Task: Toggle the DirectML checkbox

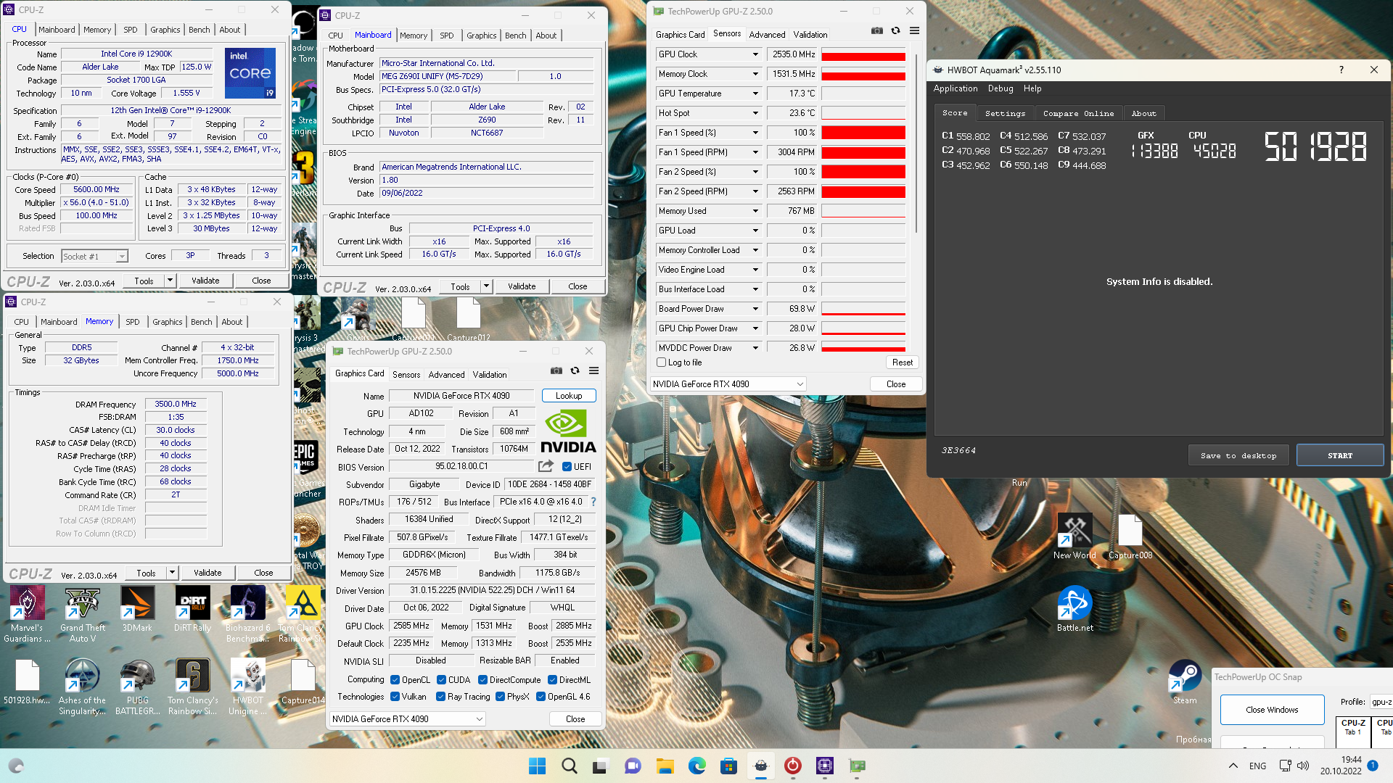Action: tap(552, 680)
